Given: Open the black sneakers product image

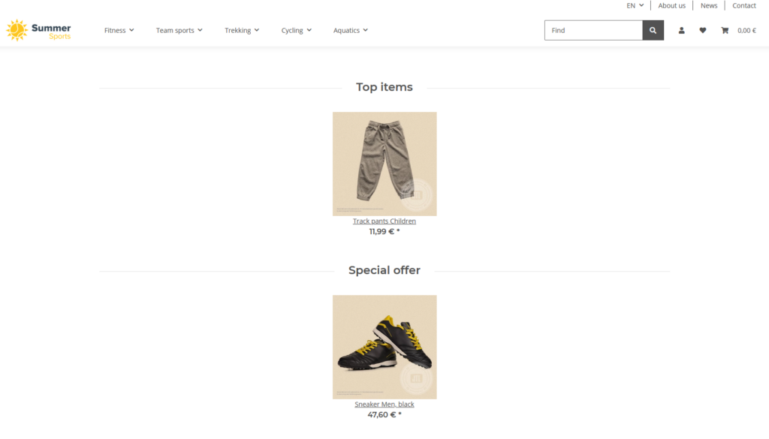Looking at the screenshot, I should 384,347.
